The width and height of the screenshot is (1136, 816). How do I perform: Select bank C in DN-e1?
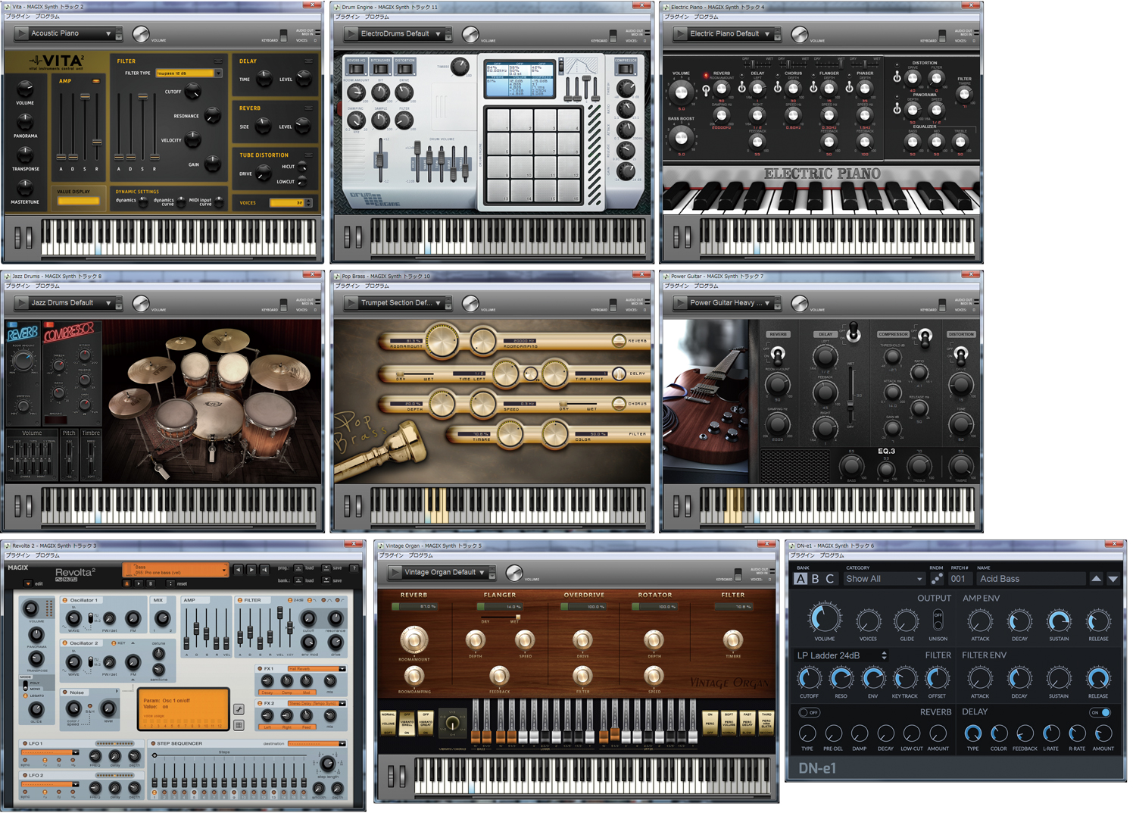(x=829, y=579)
